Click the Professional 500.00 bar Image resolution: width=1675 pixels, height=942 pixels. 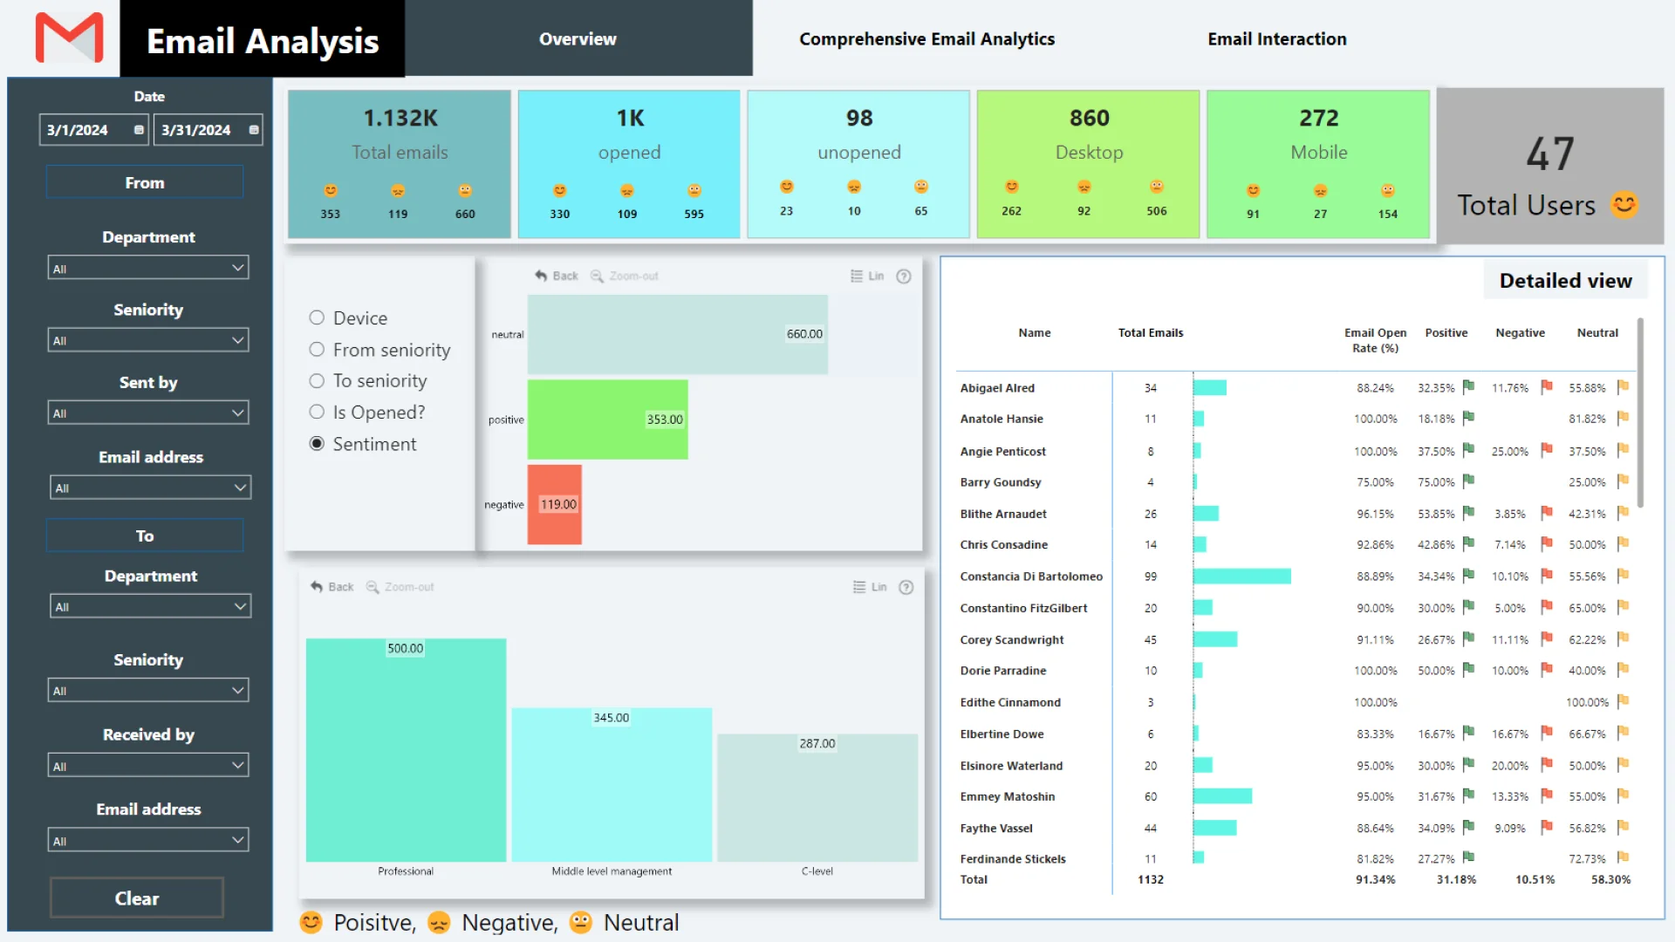pos(406,750)
